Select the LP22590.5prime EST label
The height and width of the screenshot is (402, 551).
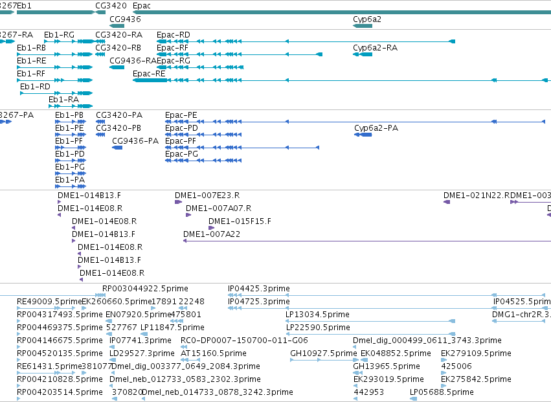[318, 328]
